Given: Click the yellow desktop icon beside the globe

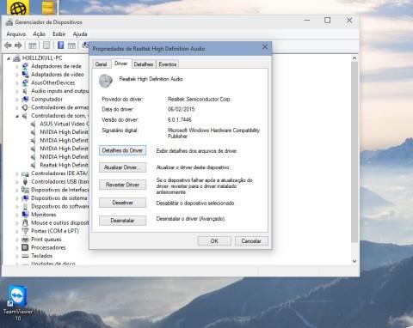Looking at the screenshot, I should [48, 7].
